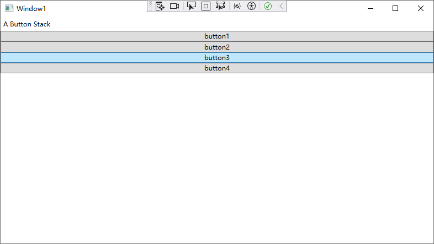This screenshot has width=434, height=244.
Task: Close the Window1 window
Action: coord(420,8)
